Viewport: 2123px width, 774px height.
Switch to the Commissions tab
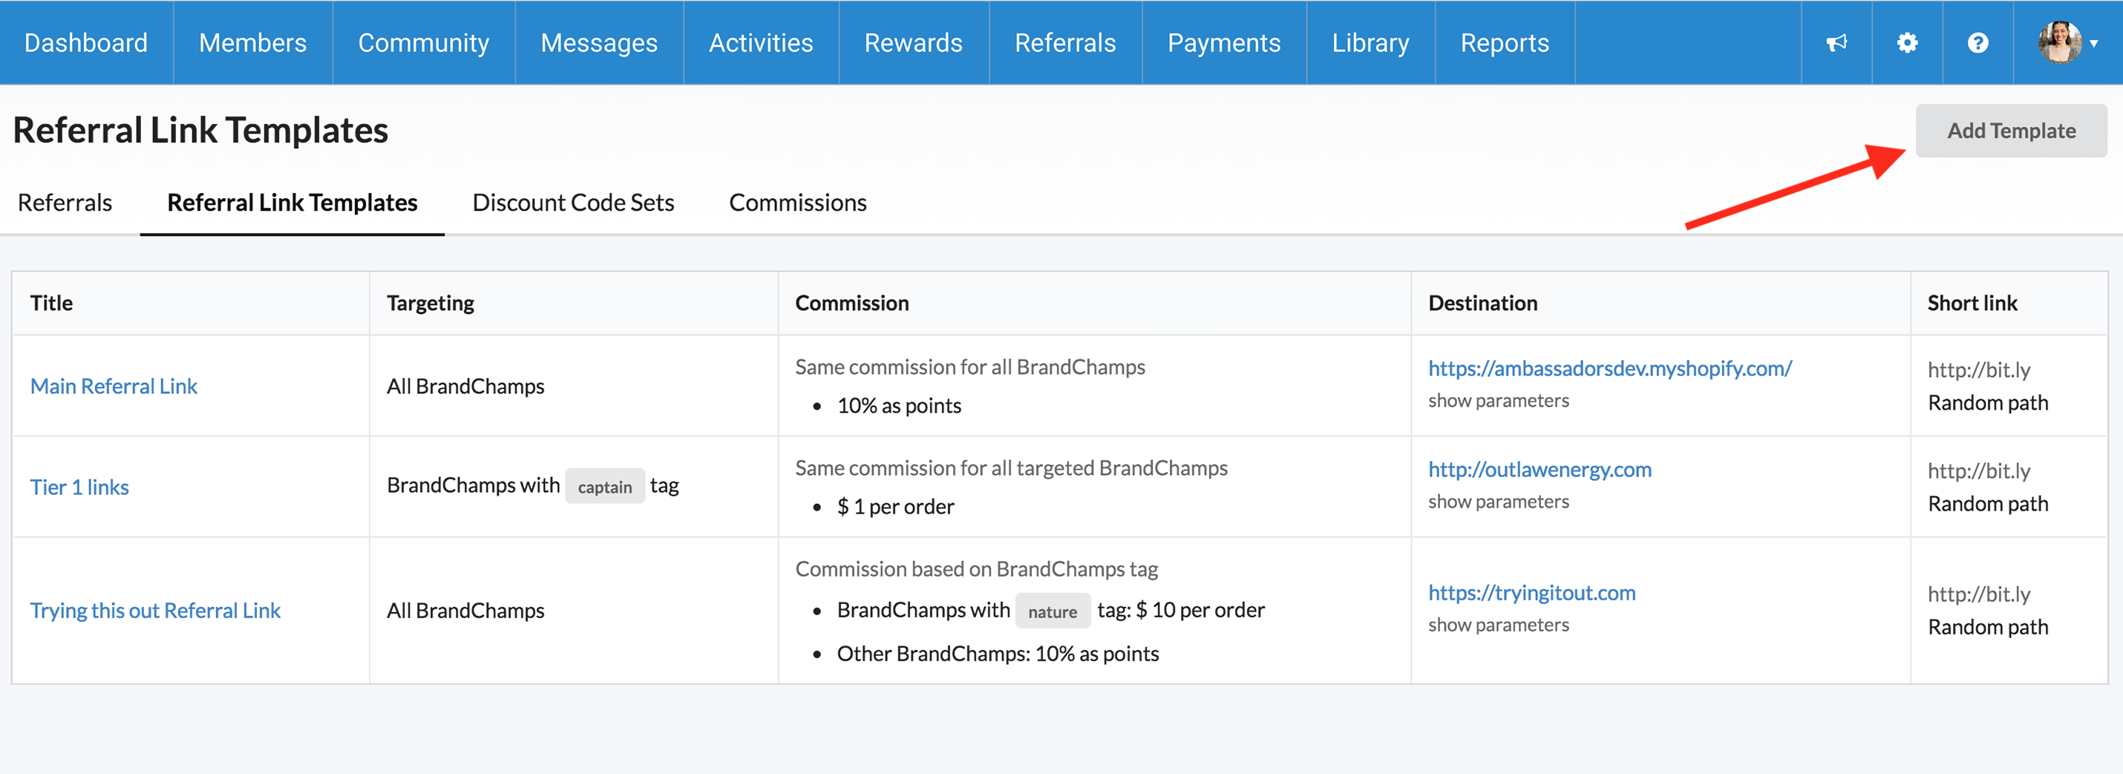point(797,203)
